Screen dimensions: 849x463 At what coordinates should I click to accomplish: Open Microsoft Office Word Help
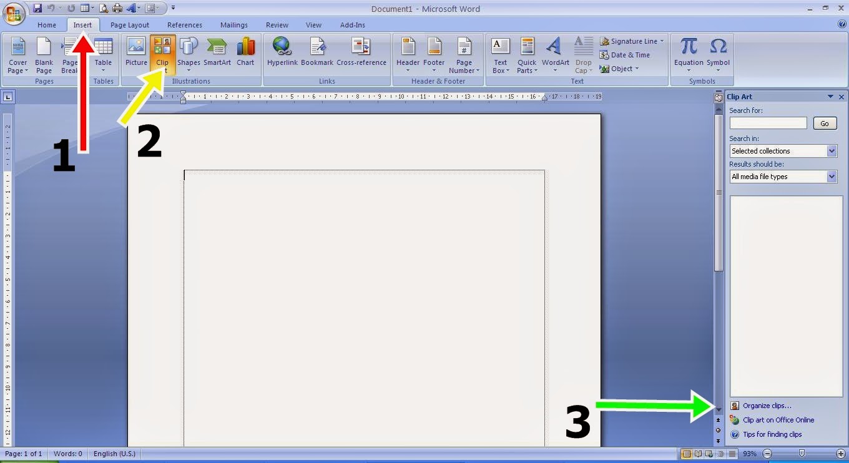[842, 24]
